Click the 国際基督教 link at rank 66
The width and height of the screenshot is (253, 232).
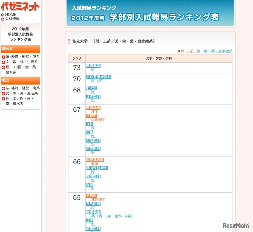tap(94, 160)
